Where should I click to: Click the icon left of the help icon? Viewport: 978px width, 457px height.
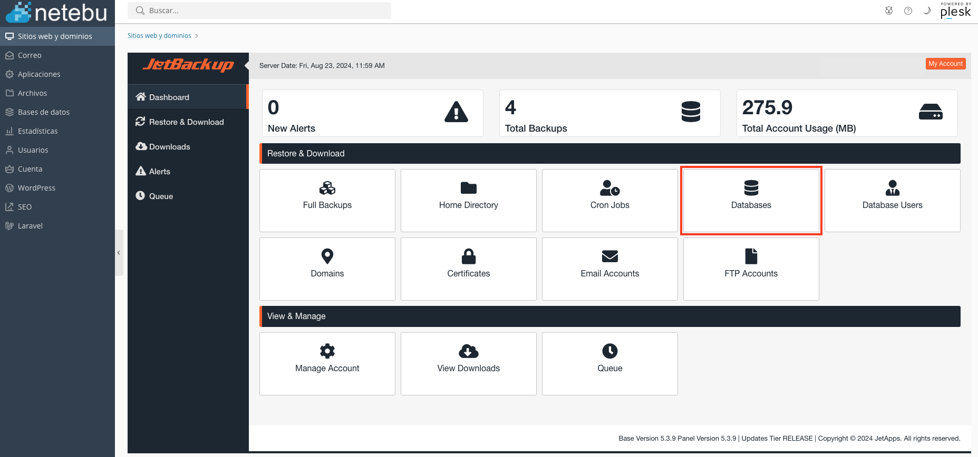(889, 11)
